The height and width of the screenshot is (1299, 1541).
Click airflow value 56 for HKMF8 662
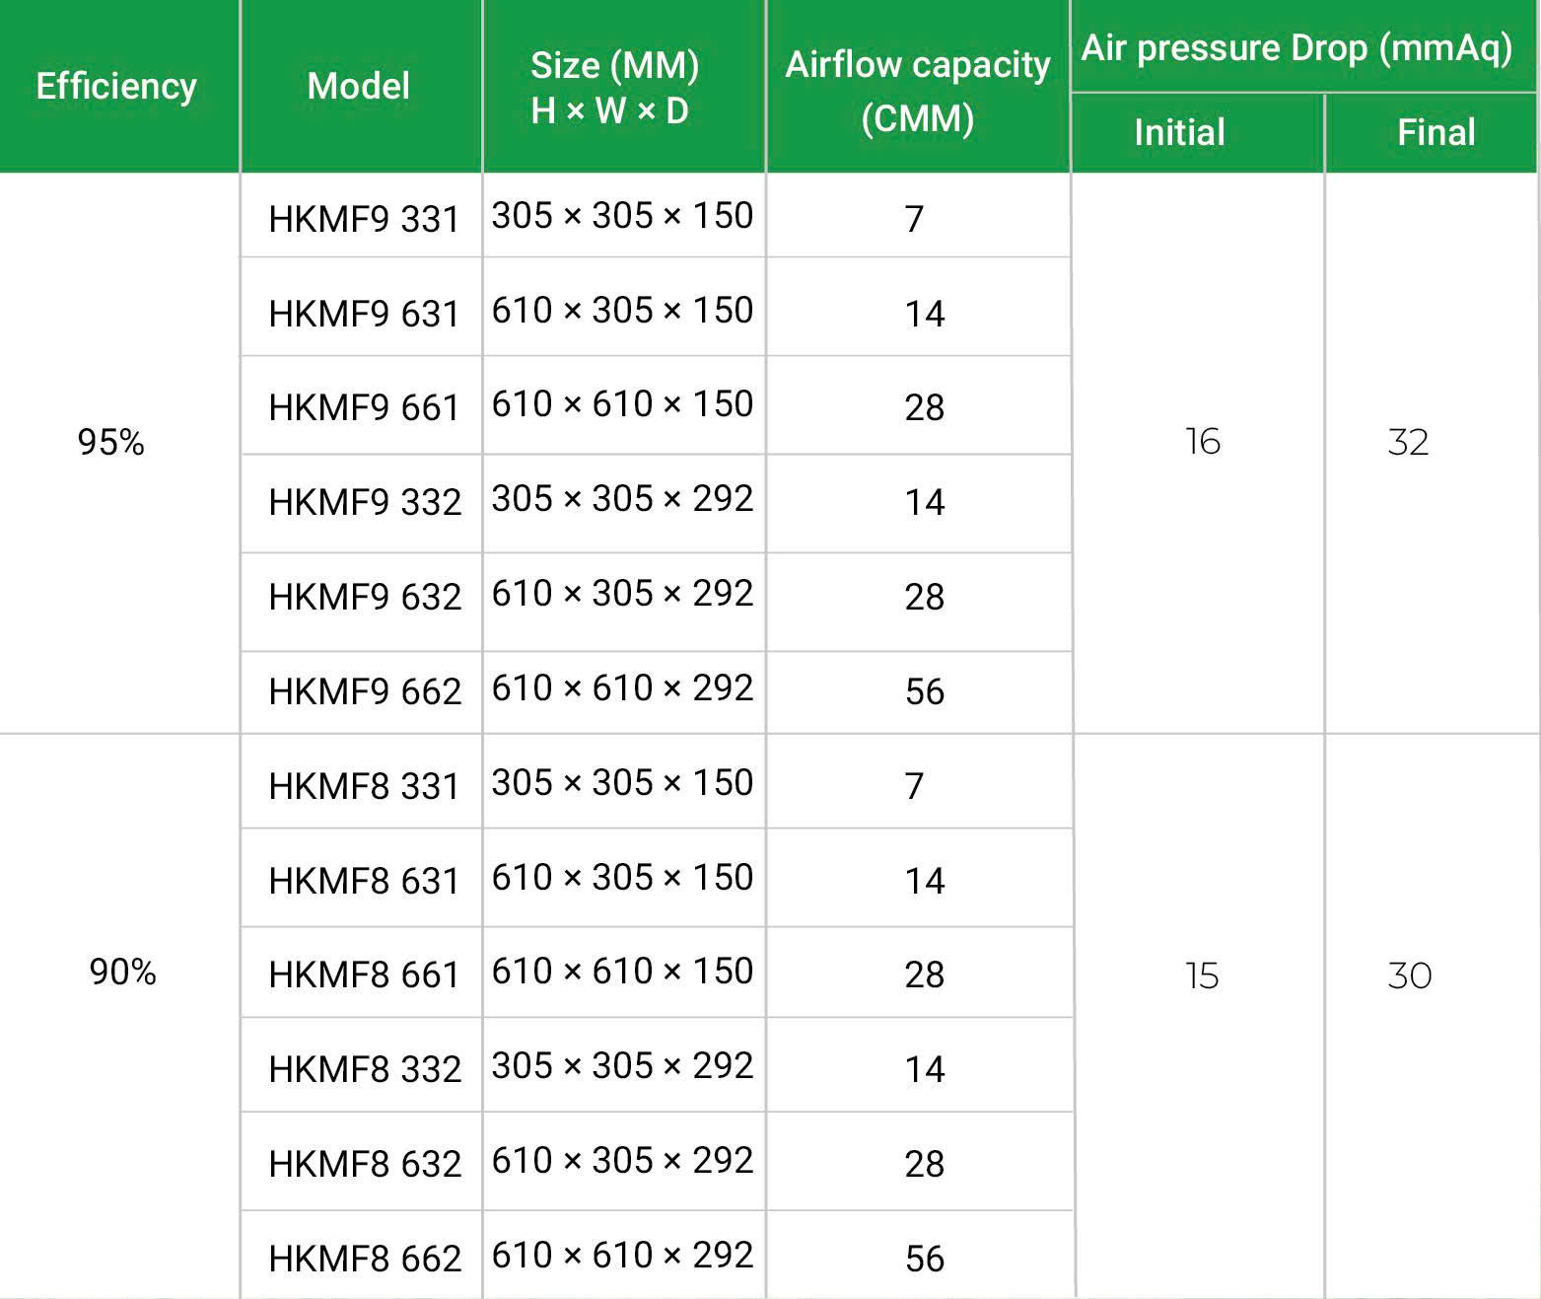(x=925, y=1259)
